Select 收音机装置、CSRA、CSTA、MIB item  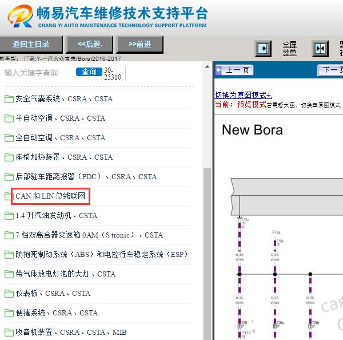point(71,333)
